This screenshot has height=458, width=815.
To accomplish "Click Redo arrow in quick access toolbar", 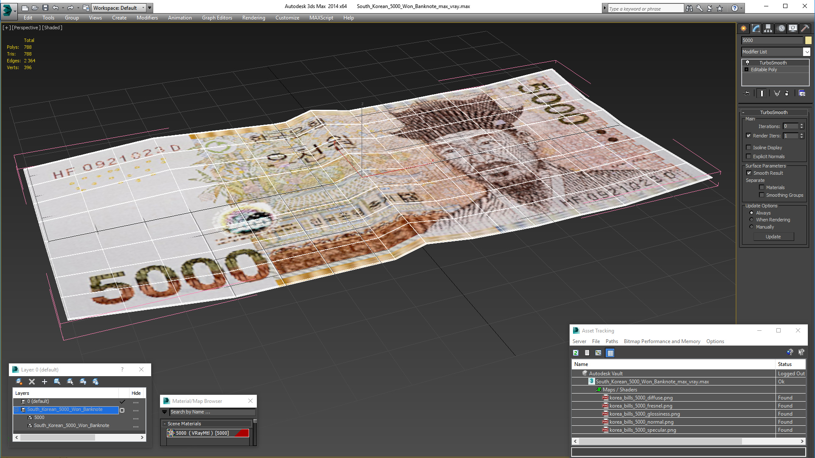I will click(70, 8).
